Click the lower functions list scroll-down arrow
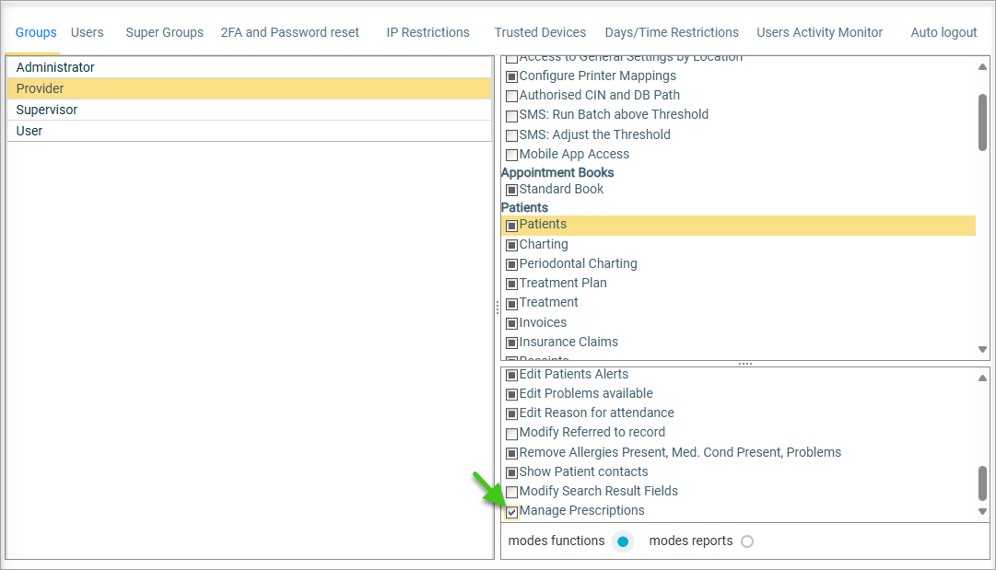 click(x=983, y=512)
